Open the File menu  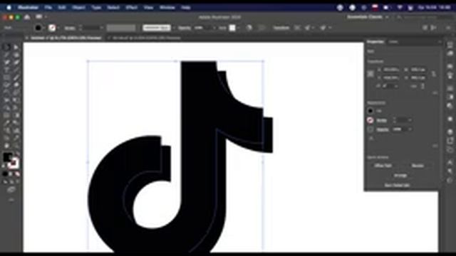(48, 7)
